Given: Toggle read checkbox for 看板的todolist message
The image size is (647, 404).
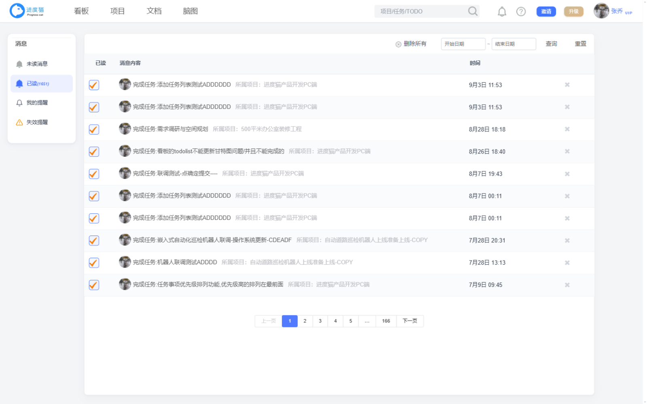Looking at the screenshot, I should (x=94, y=151).
